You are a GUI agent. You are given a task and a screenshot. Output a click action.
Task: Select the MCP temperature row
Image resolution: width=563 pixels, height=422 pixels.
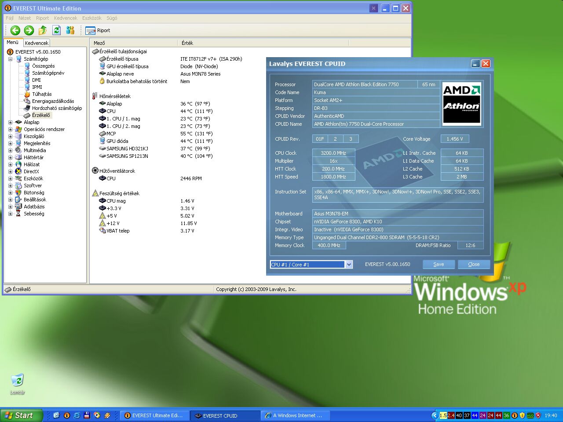[x=251, y=134]
